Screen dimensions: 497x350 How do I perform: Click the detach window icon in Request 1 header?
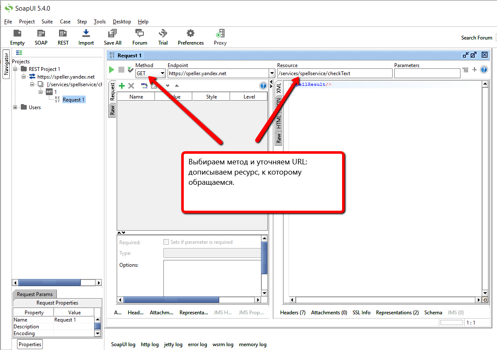(474, 55)
